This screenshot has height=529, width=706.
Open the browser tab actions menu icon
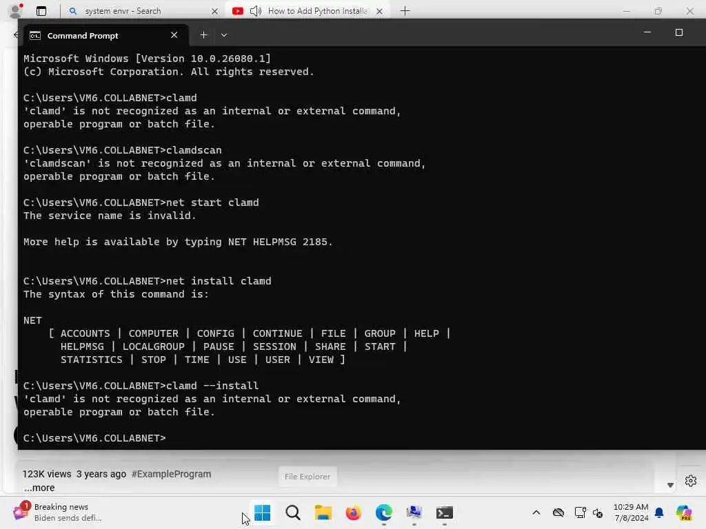tap(41, 11)
